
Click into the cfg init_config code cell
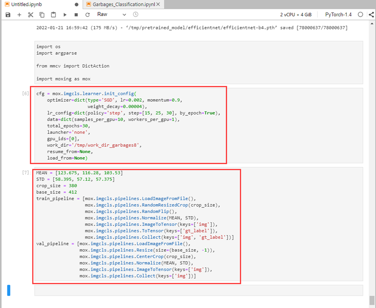(x=199, y=126)
